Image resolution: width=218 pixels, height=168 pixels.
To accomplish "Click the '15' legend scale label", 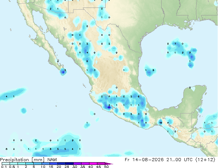I will 51,167.
